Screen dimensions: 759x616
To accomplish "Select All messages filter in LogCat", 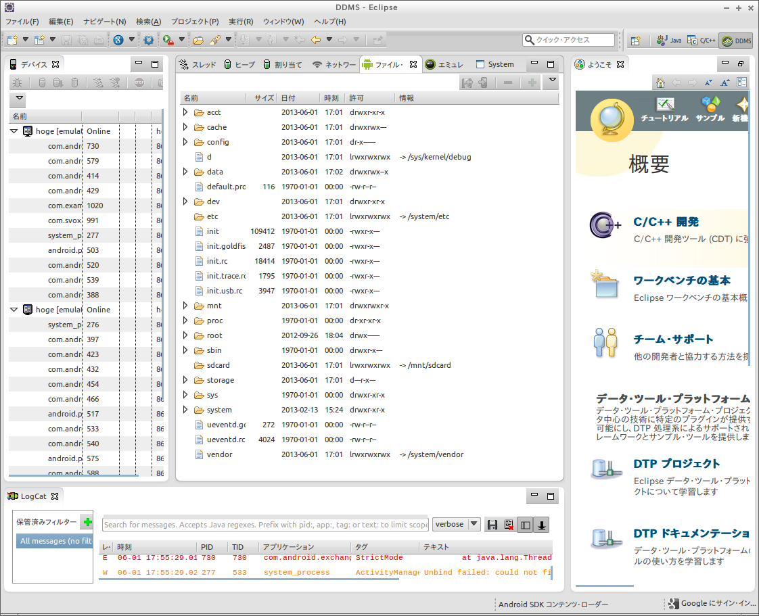I will tap(55, 541).
